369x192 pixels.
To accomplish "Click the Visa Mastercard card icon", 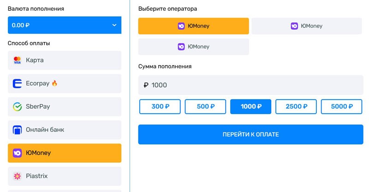I will 18,60.
